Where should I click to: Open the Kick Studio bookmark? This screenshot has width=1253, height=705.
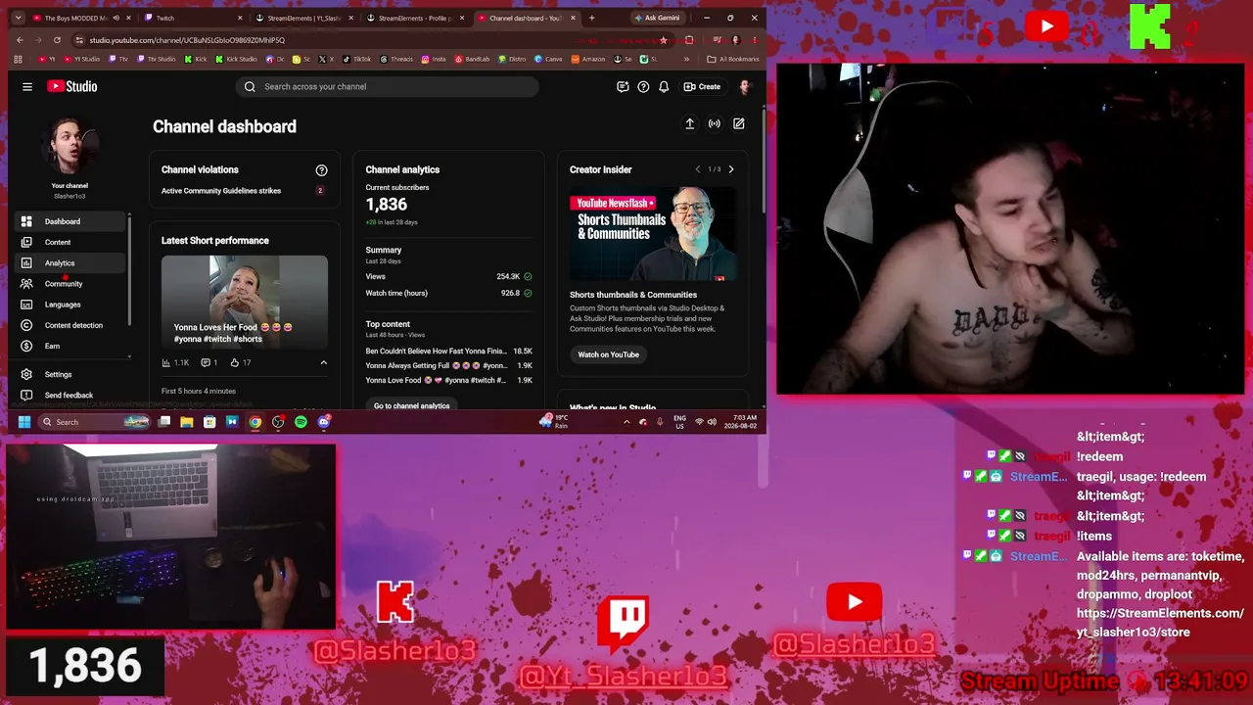[236, 59]
